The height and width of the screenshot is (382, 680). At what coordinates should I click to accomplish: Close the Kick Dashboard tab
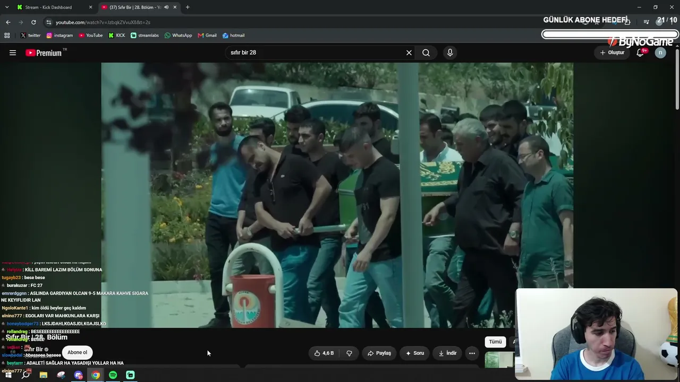pos(90,7)
